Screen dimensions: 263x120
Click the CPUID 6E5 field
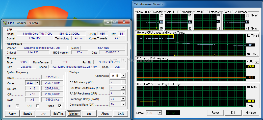102,34
